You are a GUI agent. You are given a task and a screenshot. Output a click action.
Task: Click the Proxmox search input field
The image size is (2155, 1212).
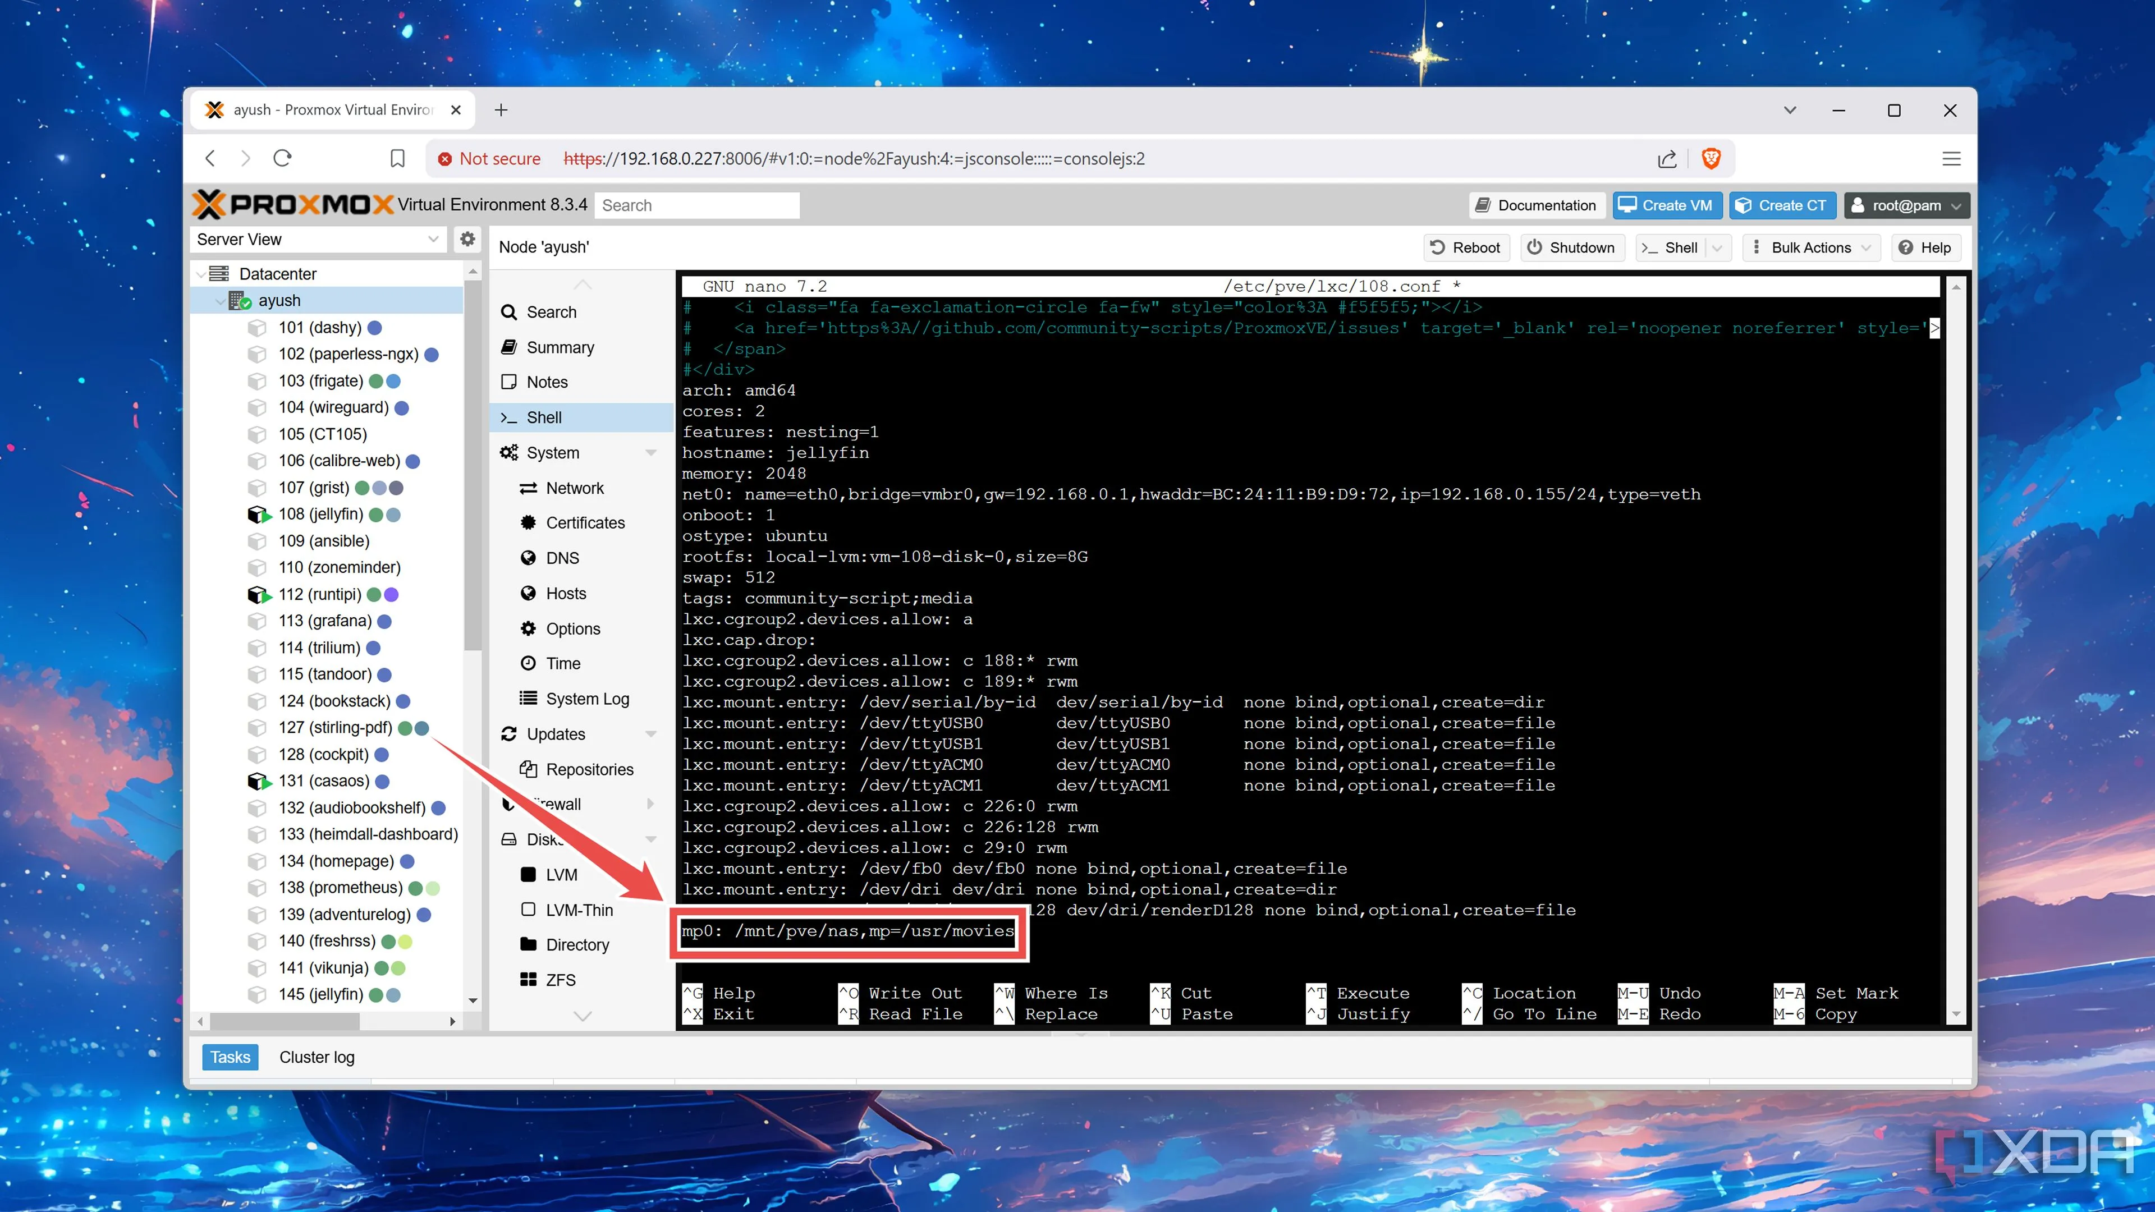697,204
